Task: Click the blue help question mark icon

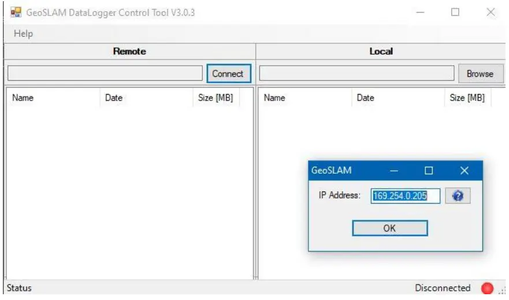Action: 458,196
